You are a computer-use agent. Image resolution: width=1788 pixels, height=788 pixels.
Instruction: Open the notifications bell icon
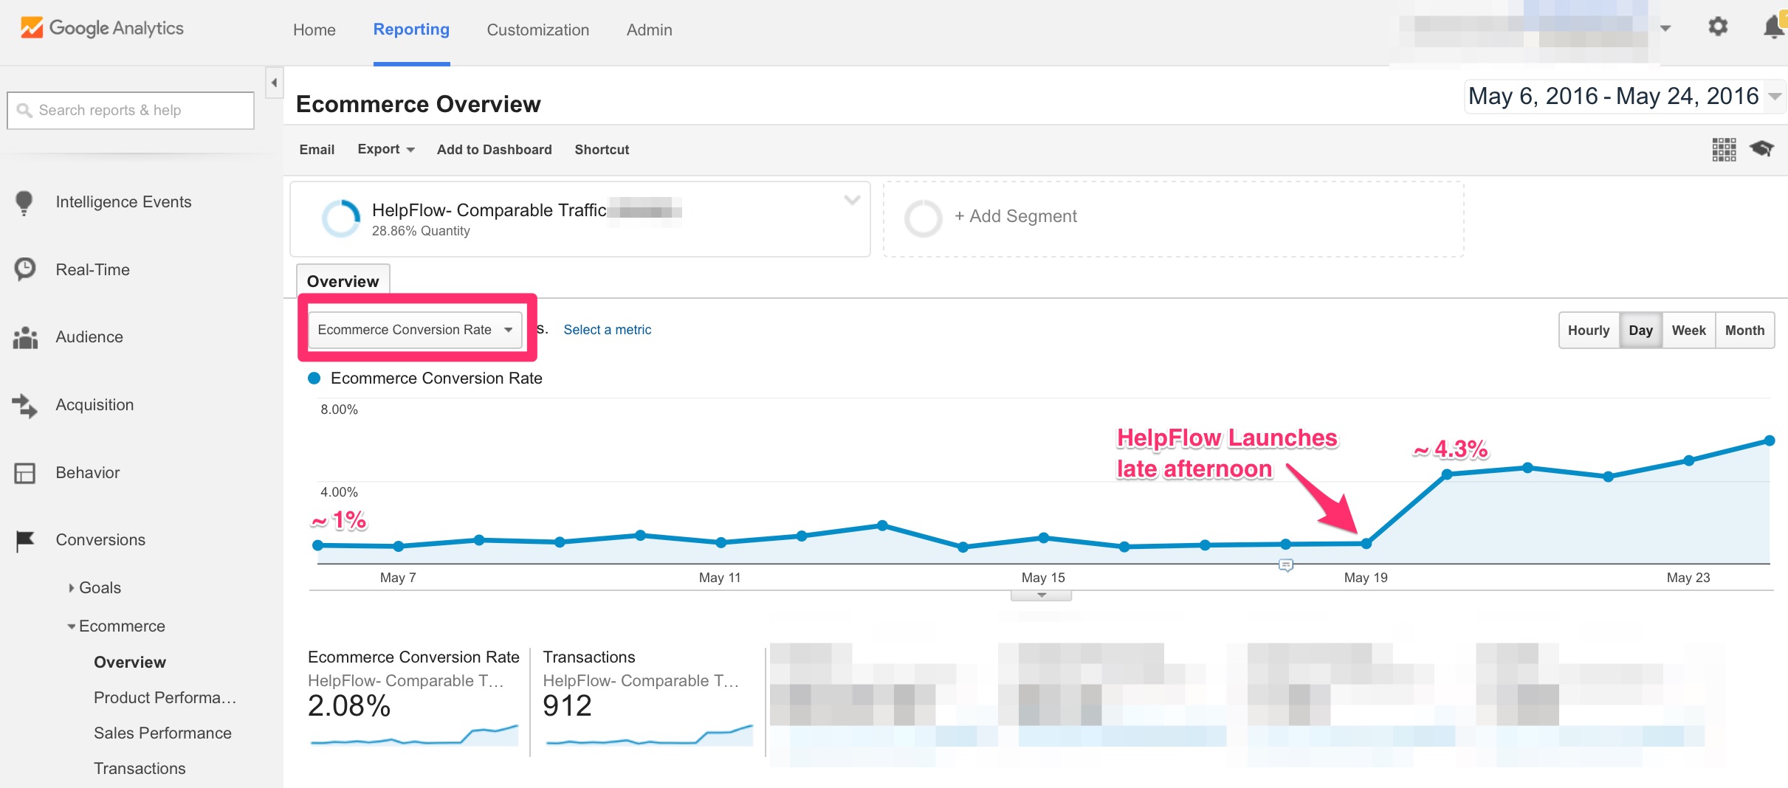(x=1773, y=27)
